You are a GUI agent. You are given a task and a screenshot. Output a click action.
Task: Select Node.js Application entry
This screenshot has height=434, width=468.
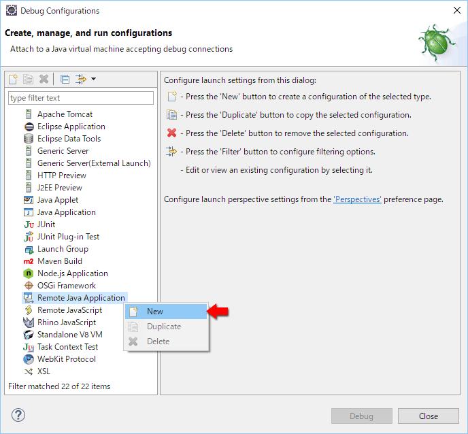point(73,273)
